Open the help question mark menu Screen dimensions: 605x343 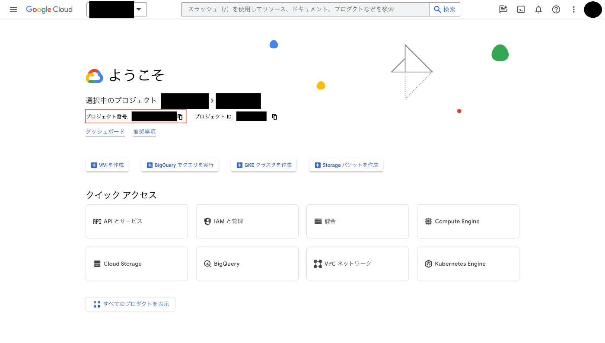pos(556,9)
